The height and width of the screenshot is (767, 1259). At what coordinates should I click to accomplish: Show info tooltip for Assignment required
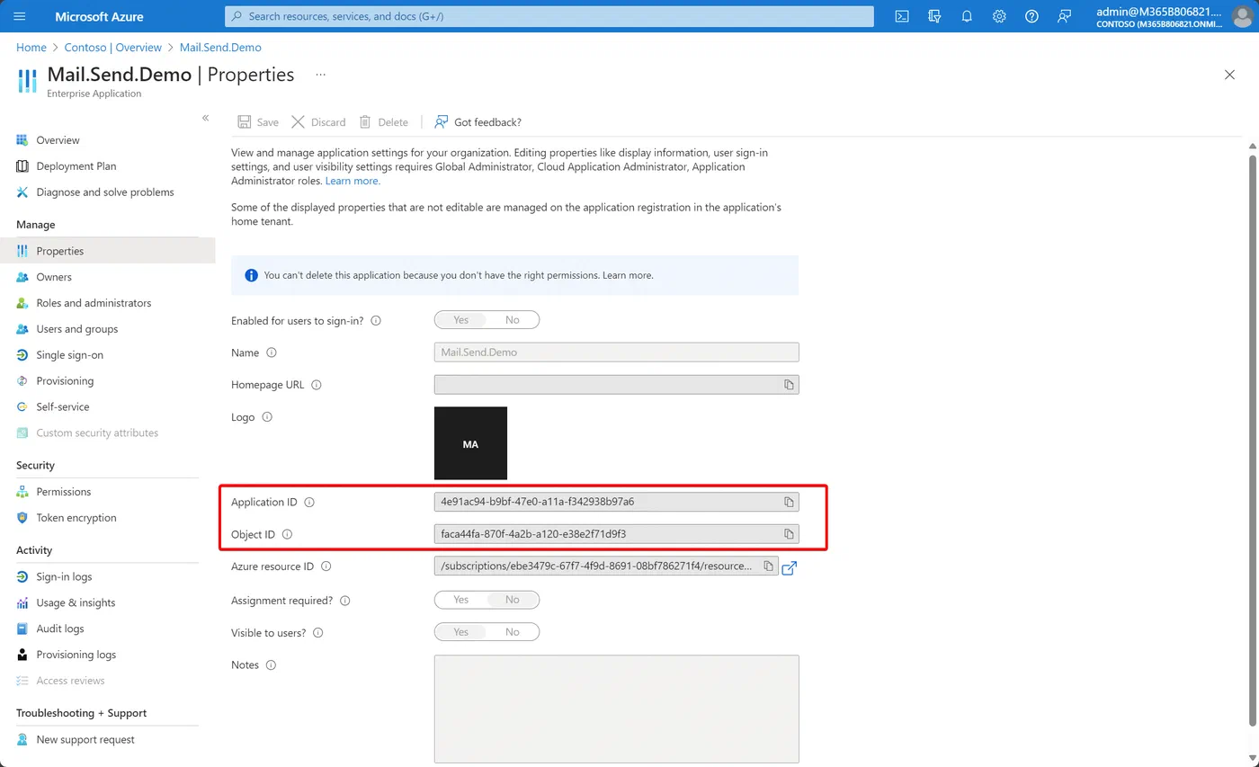[x=344, y=600]
